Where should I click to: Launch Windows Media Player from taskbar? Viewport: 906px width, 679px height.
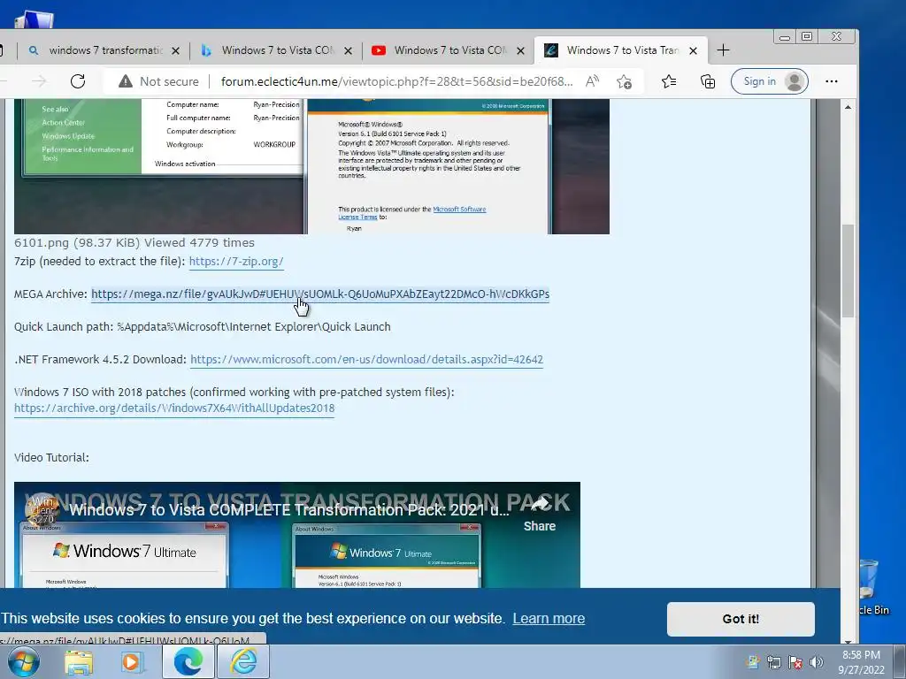click(133, 662)
